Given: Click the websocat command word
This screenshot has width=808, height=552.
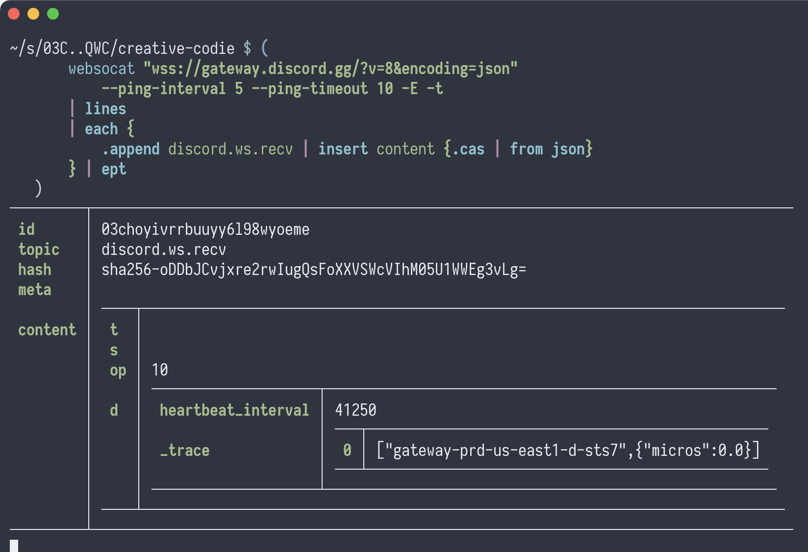Looking at the screenshot, I should pos(101,69).
